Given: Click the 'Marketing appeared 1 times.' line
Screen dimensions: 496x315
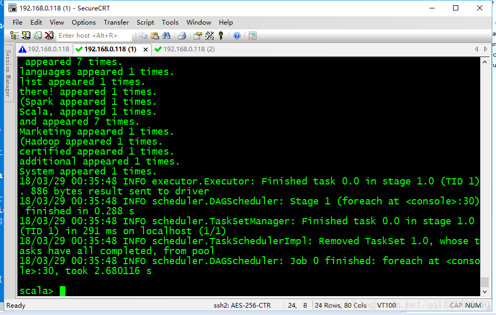Looking at the screenshot, I should click(x=97, y=132).
